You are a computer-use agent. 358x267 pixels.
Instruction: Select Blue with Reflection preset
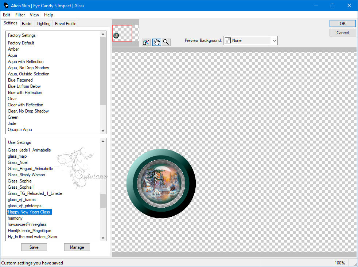(x=25, y=93)
